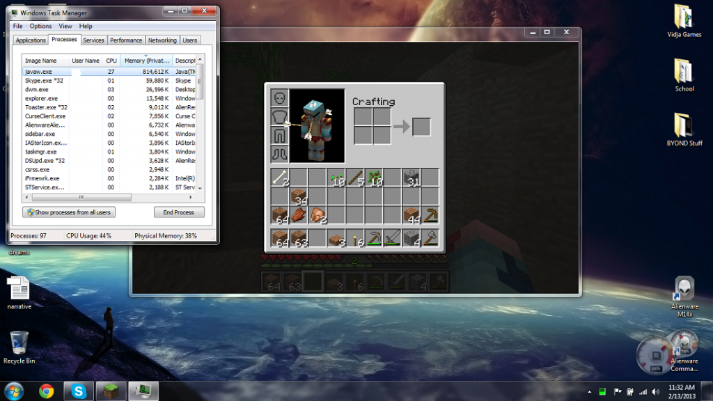Select the CurseClient.exe process row

(x=109, y=116)
